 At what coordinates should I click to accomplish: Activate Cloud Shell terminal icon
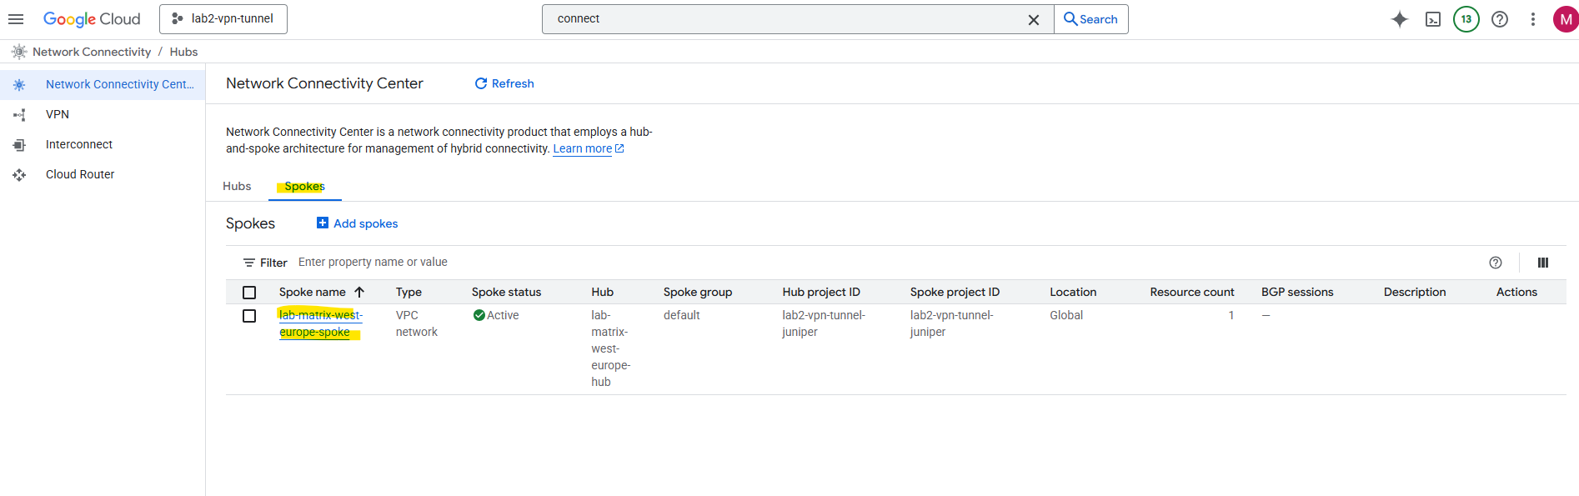tap(1432, 19)
